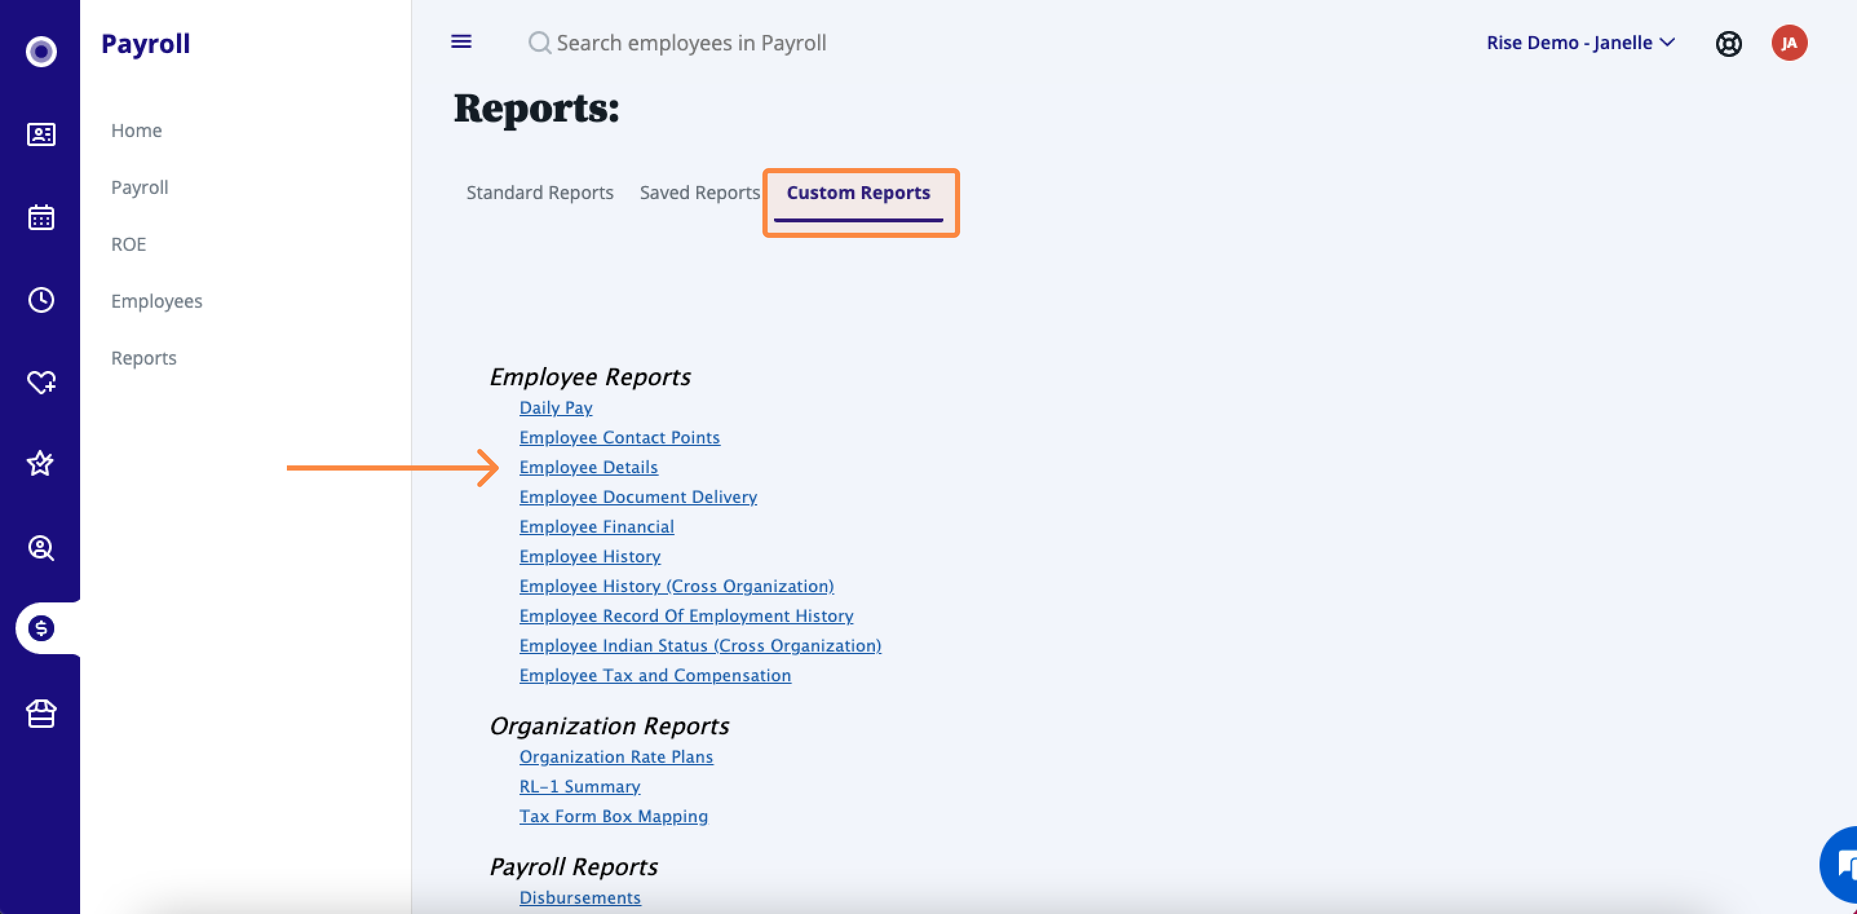The image size is (1857, 914).
Task: Open the JA user avatar
Action: click(1789, 43)
